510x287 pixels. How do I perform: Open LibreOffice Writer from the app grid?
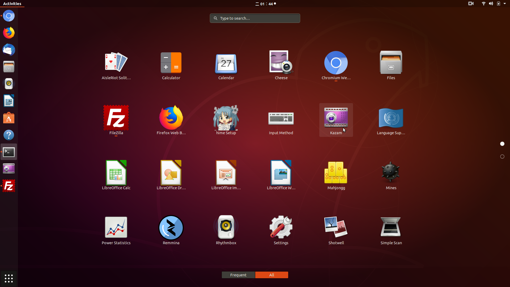281,175
